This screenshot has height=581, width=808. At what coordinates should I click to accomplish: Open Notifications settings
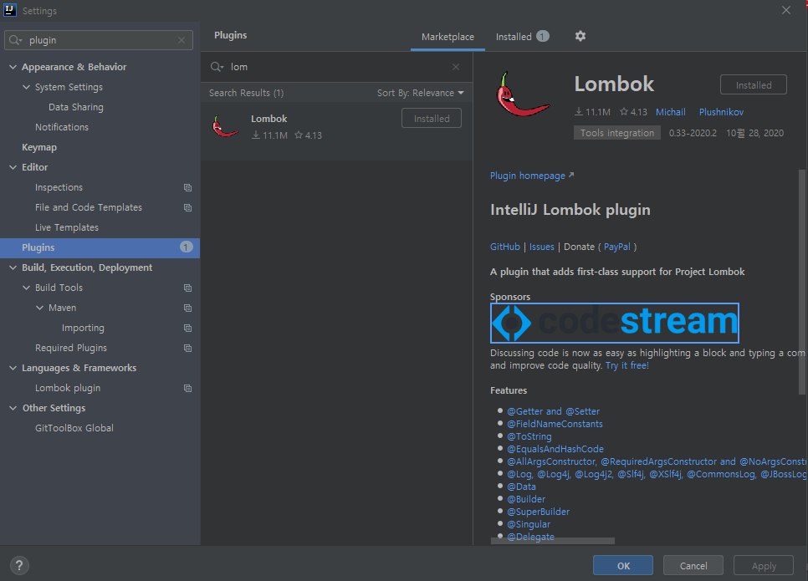(62, 127)
